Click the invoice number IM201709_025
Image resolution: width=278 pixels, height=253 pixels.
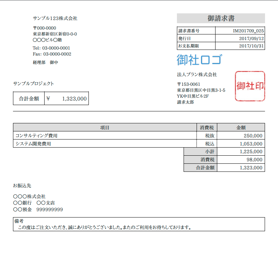[248, 31]
